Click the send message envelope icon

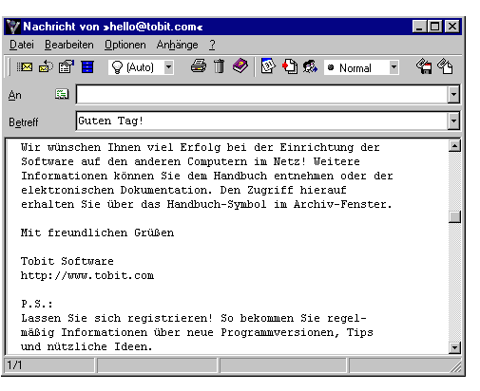click(25, 67)
